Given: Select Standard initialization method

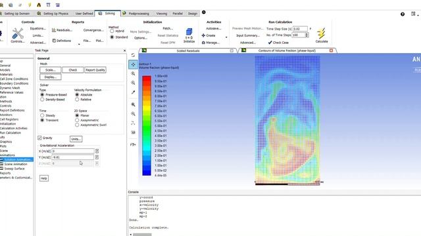Looking at the screenshot, I should pyautogui.click(x=112, y=37).
